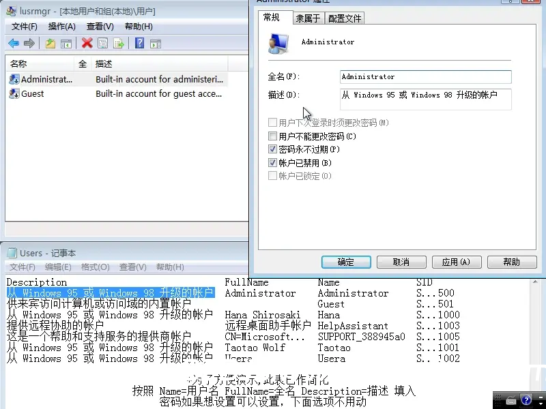
Task: Select the Administrat... user row
Action: pyautogui.click(x=117, y=79)
